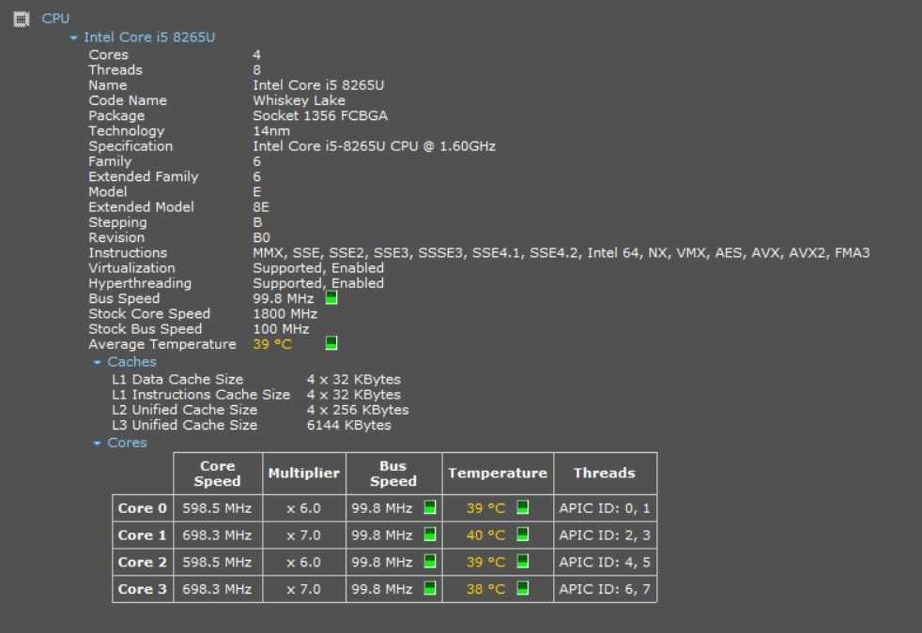The image size is (922, 633).
Task: Click Core 3 multiplier x 7.0
Action: [303, 590]
